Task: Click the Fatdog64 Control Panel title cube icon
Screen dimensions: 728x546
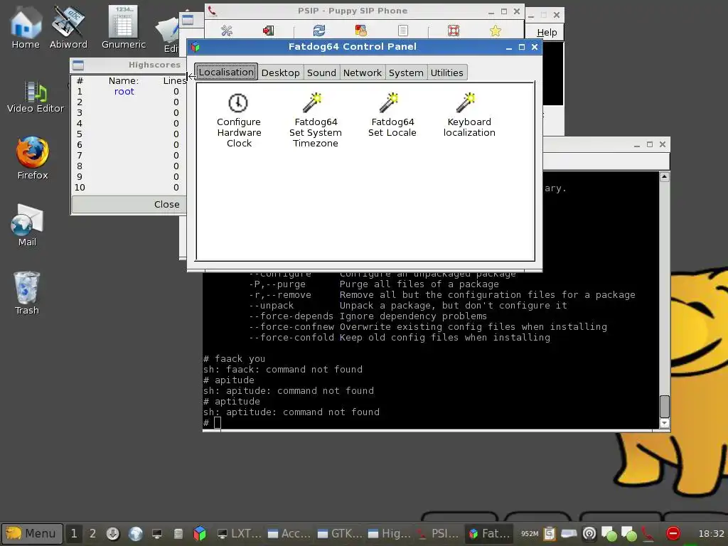Action: [196, 46]
